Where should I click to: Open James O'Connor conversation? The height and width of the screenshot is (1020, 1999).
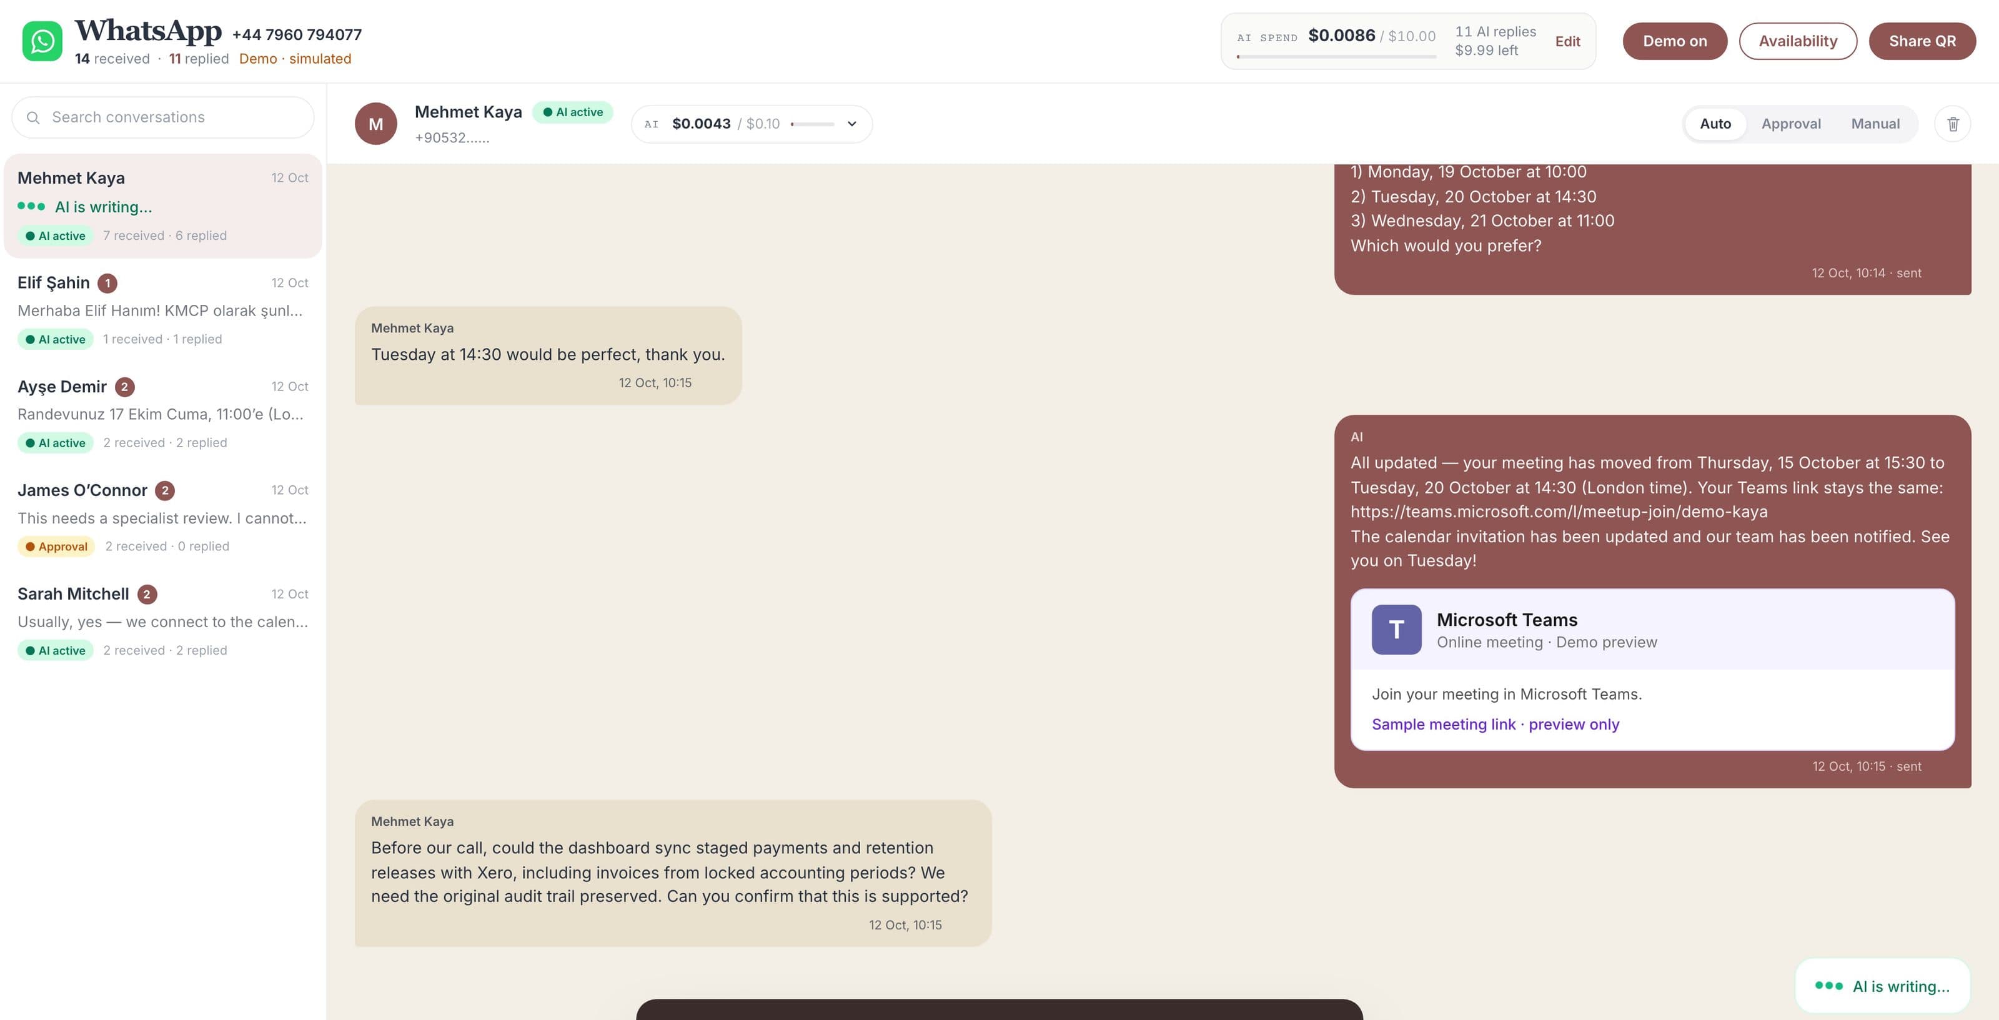[x=163, y=517]
